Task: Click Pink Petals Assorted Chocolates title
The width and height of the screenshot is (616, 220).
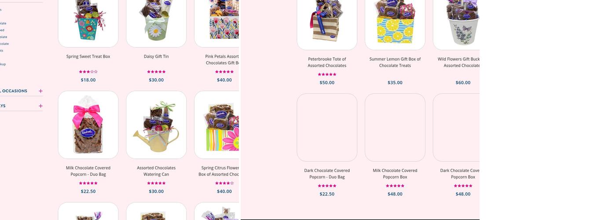Action: coord(222,59)
